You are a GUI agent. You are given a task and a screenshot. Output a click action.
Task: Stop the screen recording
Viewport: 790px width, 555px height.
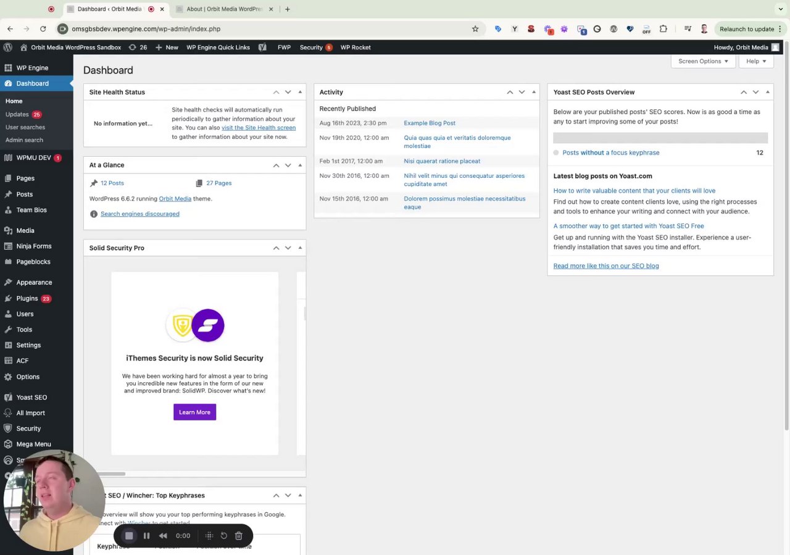coord(129,536)
